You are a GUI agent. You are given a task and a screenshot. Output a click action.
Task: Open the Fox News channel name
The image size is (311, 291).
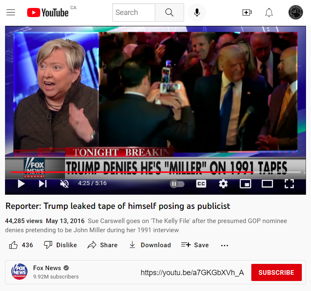click(47, 268)
